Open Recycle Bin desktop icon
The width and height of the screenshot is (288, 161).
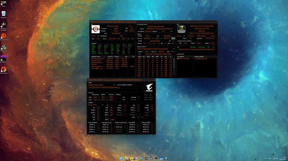point(4,13)
